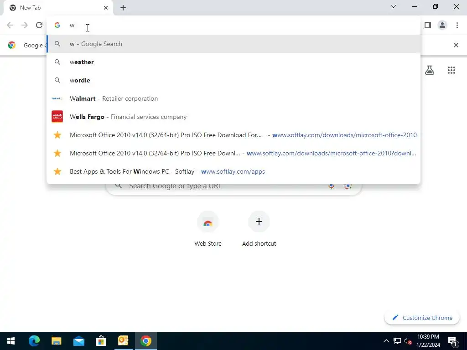
Task: Click the Google Lens image search icon
Action: (348, 186)
